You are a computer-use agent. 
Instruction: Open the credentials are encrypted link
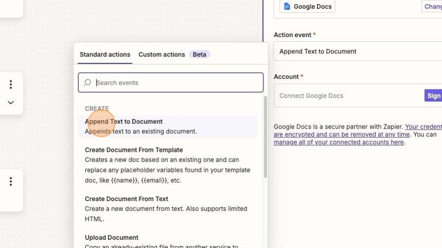coord(358,131)
